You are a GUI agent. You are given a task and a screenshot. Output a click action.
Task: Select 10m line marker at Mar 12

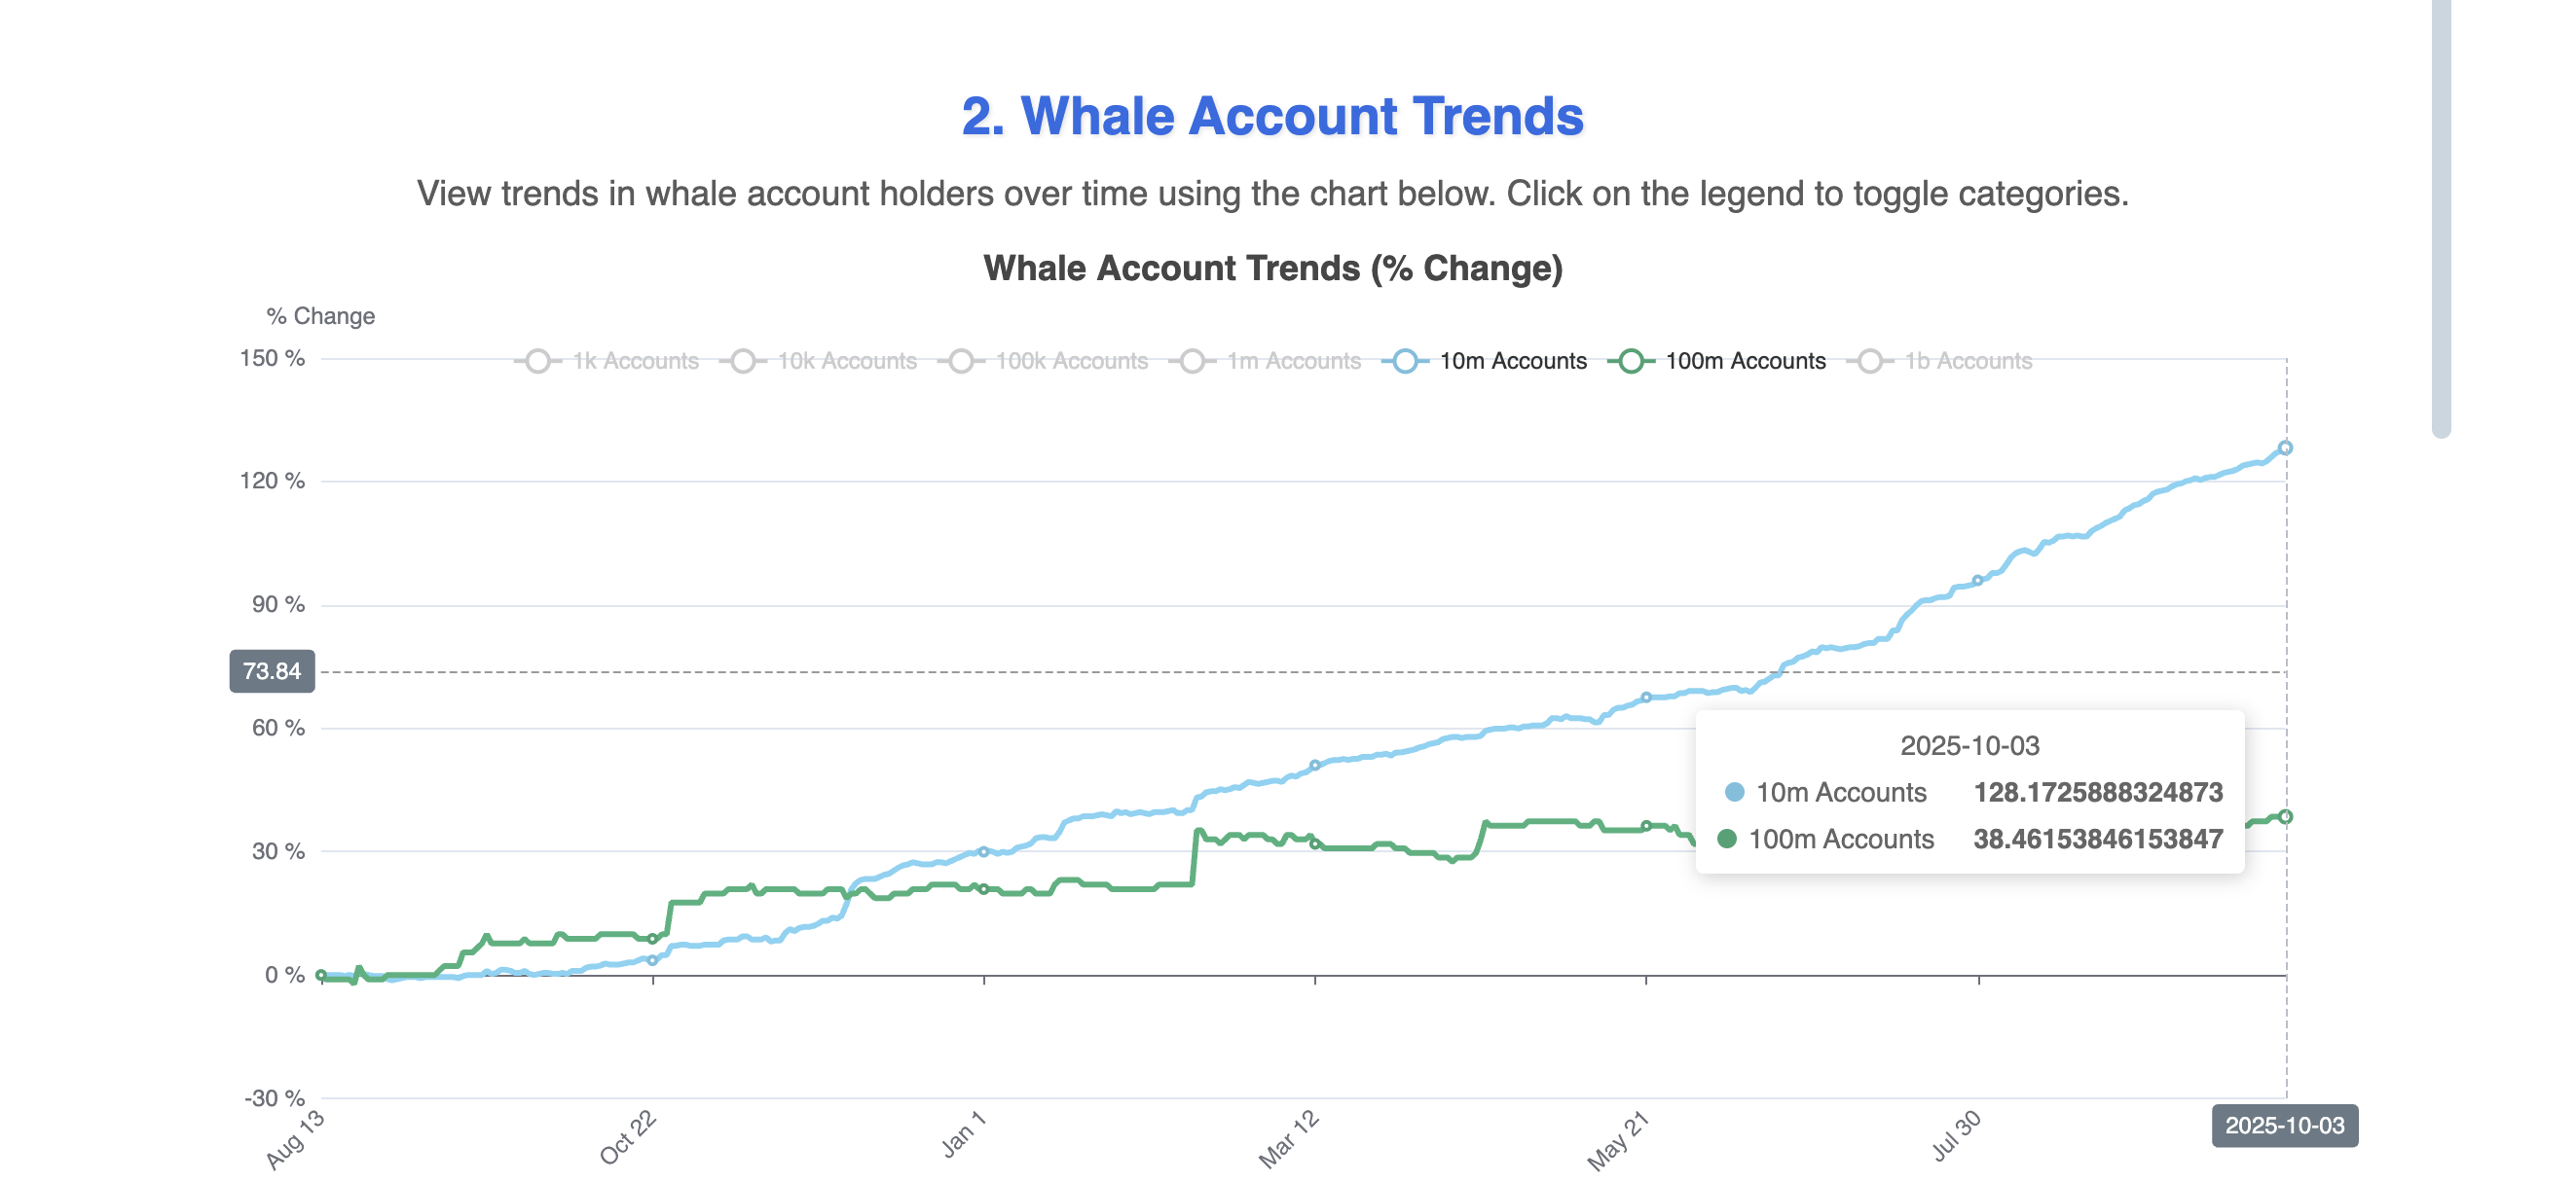tap(1315, 766)
